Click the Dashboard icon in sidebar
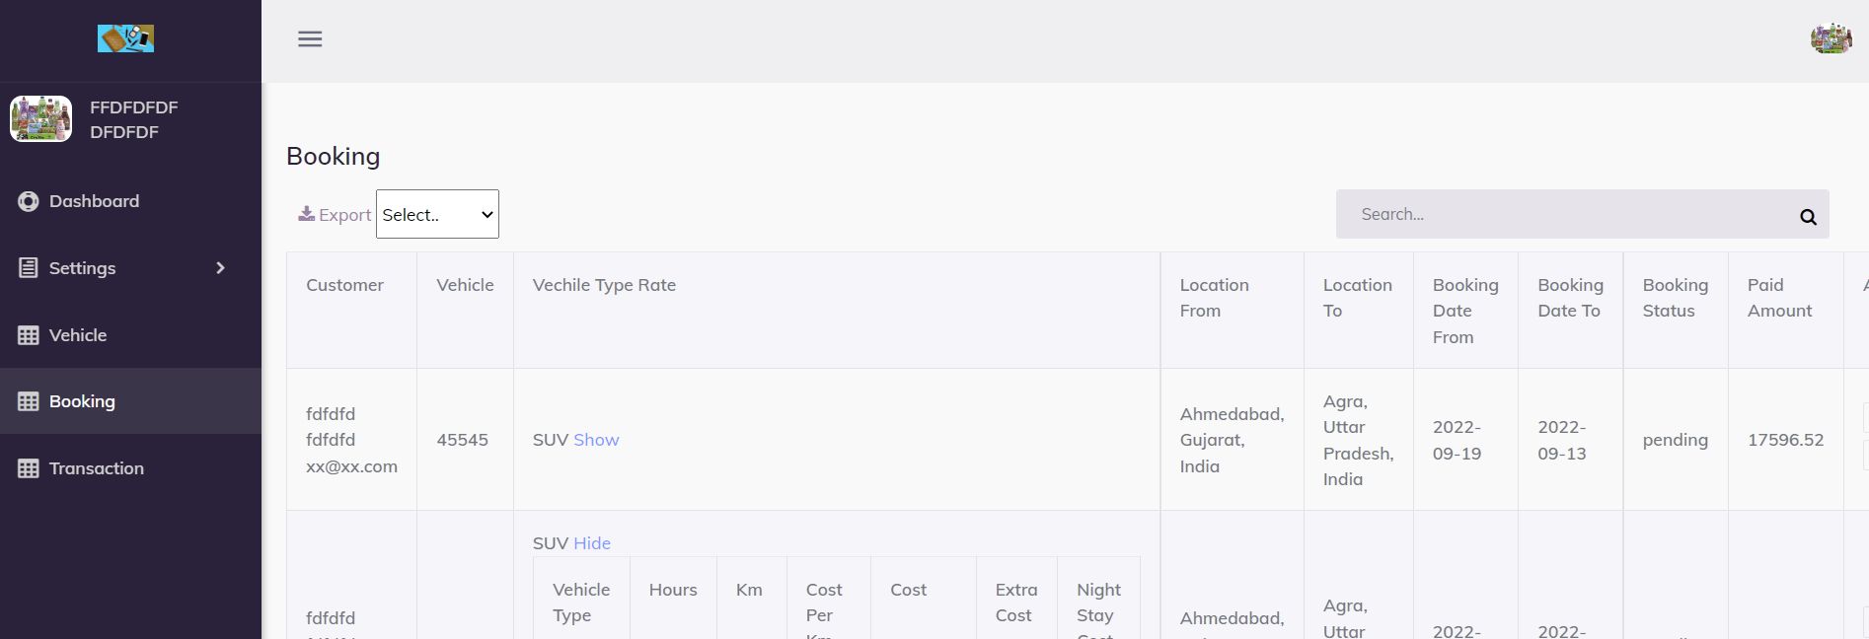This screenshot has width=1869, height=639. click(x=29, y=201)
